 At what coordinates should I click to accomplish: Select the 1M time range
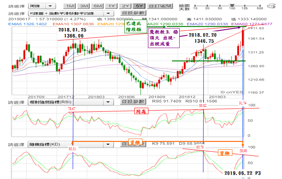(x=70, y=6)
